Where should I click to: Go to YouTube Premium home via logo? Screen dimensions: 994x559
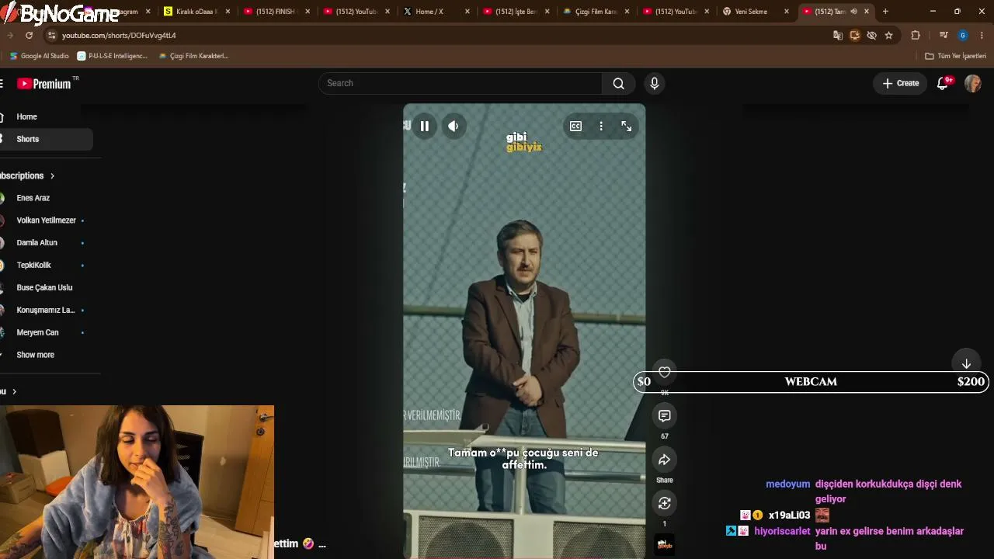click(46, 83)
